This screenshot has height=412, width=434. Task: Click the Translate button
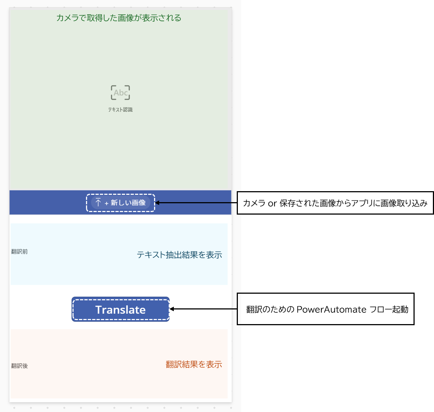click(120, 309)
